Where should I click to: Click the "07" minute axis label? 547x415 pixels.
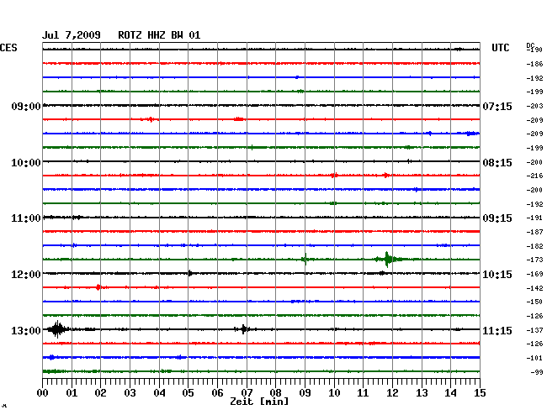click(247, 392)
